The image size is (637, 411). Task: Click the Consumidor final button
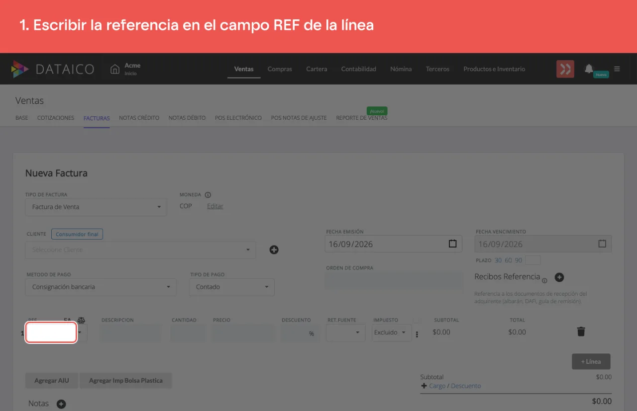(x=77, y=234)
